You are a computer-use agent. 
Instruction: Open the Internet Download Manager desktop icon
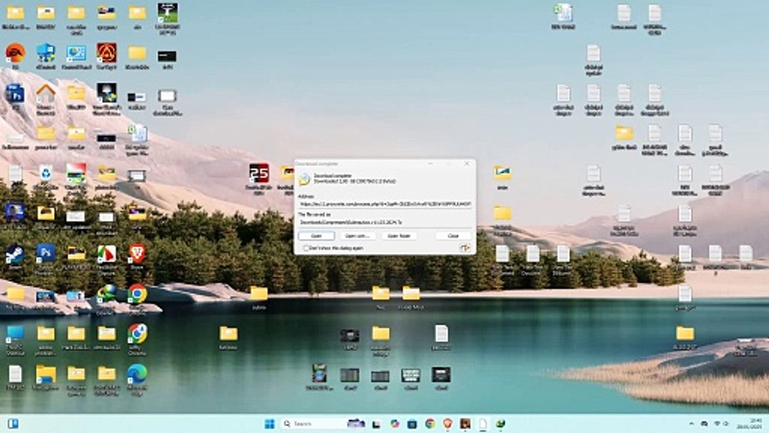click(x=107, y=293)
